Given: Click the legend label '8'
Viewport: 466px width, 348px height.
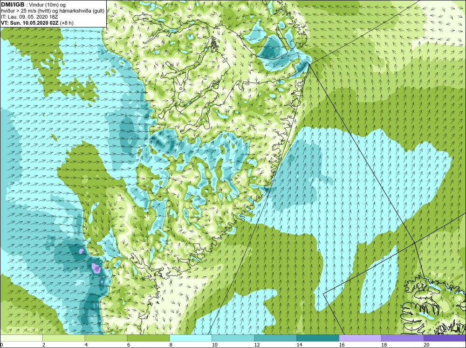Looking at the screenshot, I should pos(171,345).
